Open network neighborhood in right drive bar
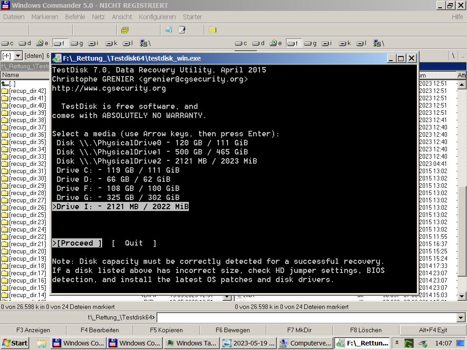 point(379,43)
